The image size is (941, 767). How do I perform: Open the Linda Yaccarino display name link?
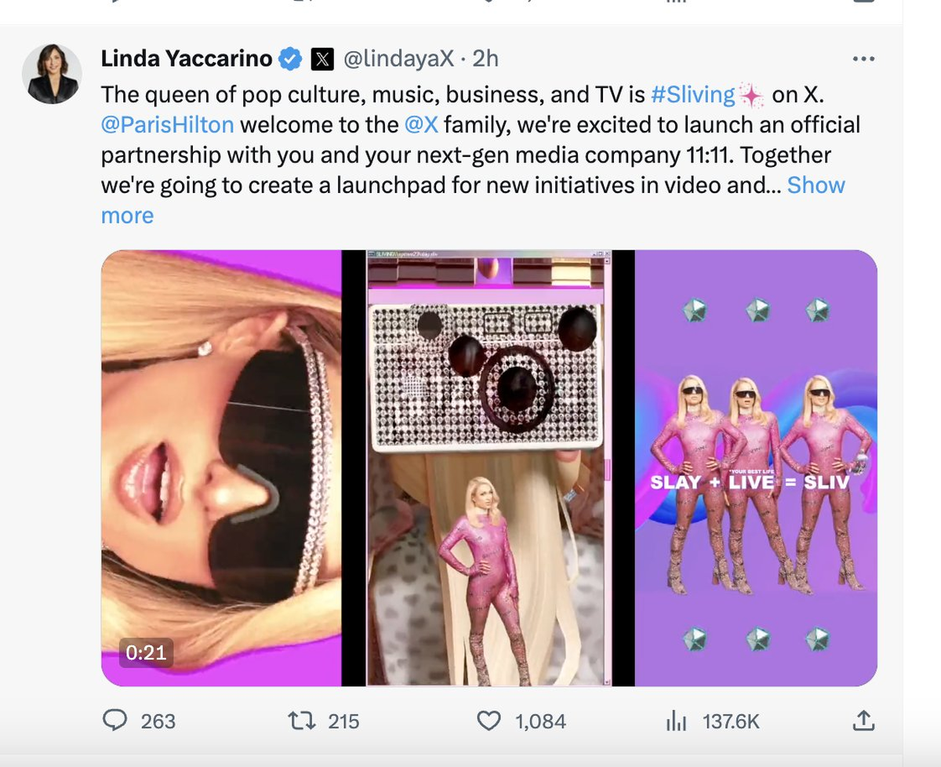[187, 59]
